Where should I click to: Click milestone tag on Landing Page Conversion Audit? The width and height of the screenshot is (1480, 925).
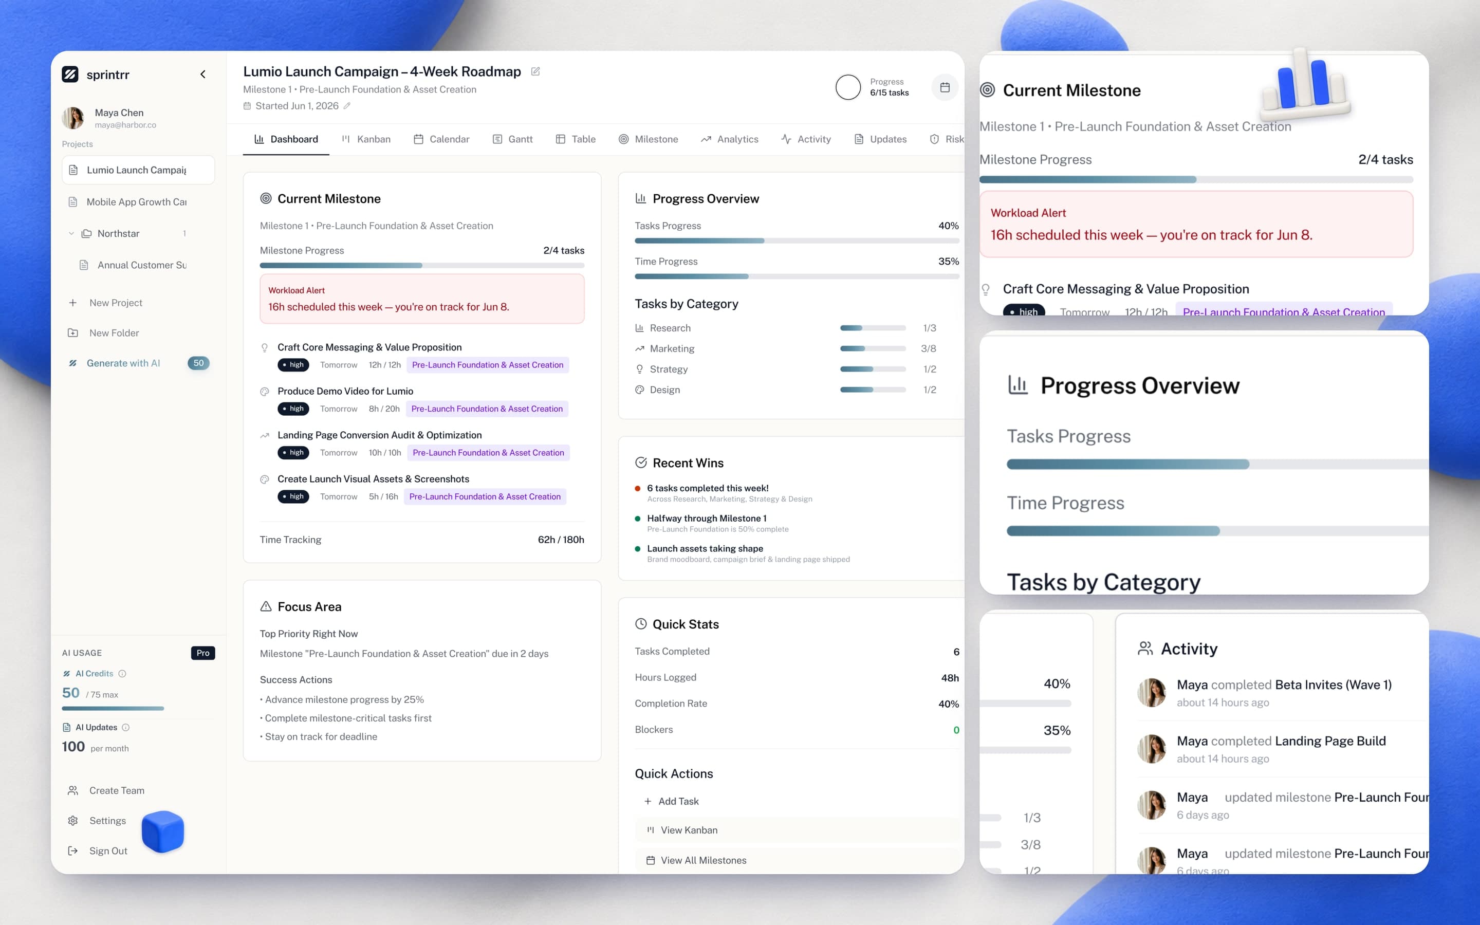[x=488, y=453]
